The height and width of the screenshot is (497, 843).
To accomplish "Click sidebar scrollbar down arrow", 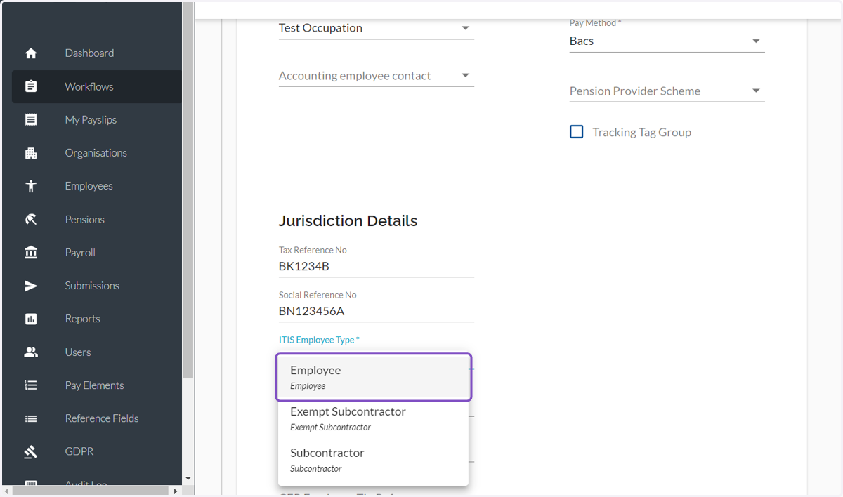I will pyautogui.click(x=188, y=479).
